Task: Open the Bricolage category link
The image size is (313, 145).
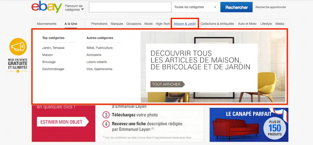Action: [49, 62]
